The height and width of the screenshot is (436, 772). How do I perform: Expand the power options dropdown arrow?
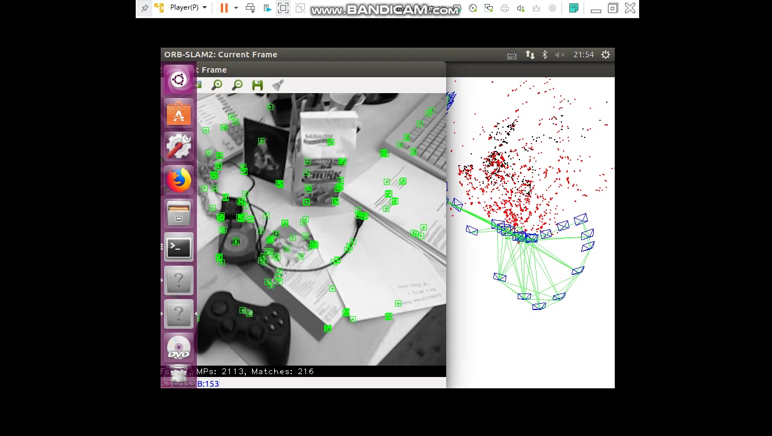coord(236,8)
